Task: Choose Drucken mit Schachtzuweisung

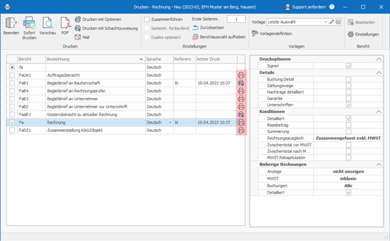Action: [106, 29]
